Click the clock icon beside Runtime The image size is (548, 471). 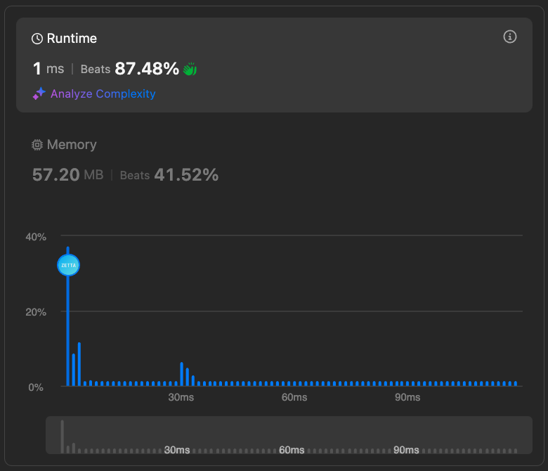click(x=37, y=39)
